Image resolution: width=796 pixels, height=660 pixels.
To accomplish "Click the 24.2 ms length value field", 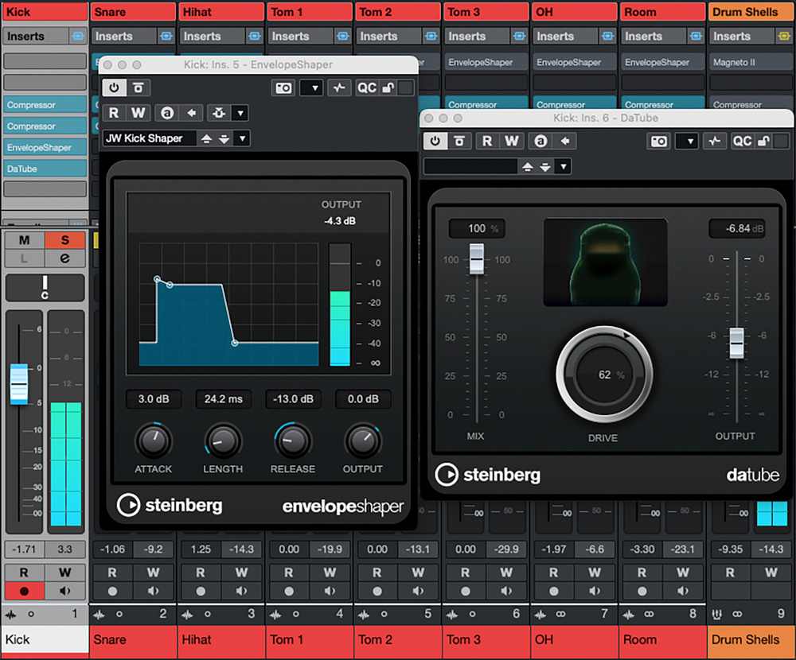I will pyautogui.click(x=224, y=398).
